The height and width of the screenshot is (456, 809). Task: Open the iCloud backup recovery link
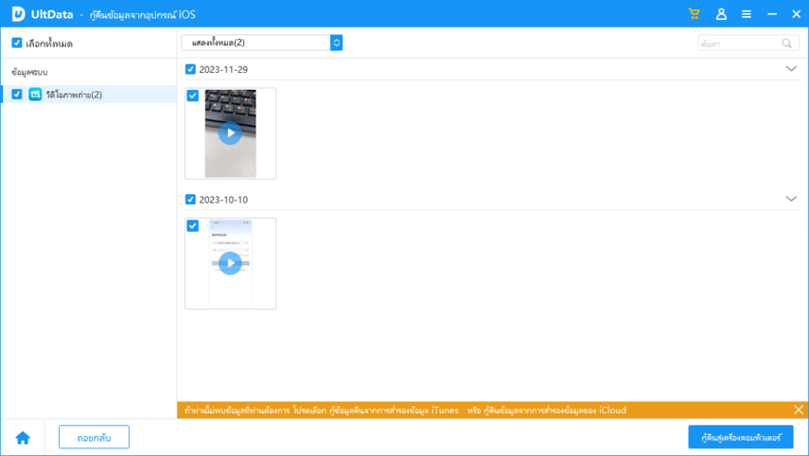[555, 411]
